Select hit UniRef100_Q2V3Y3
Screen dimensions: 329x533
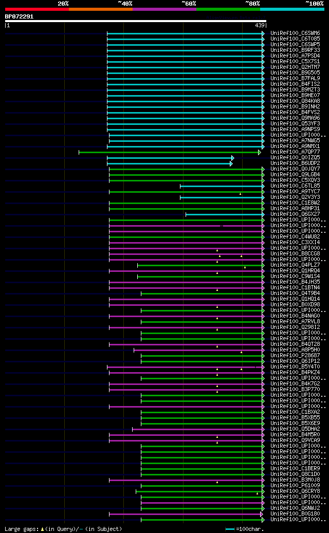tap(296, 197)
